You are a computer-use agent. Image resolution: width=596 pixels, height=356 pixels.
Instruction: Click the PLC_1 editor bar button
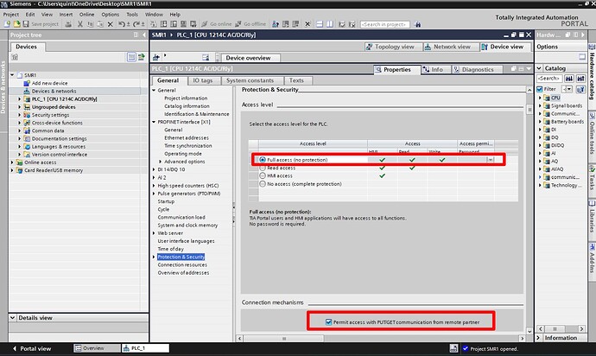(145, 348)
